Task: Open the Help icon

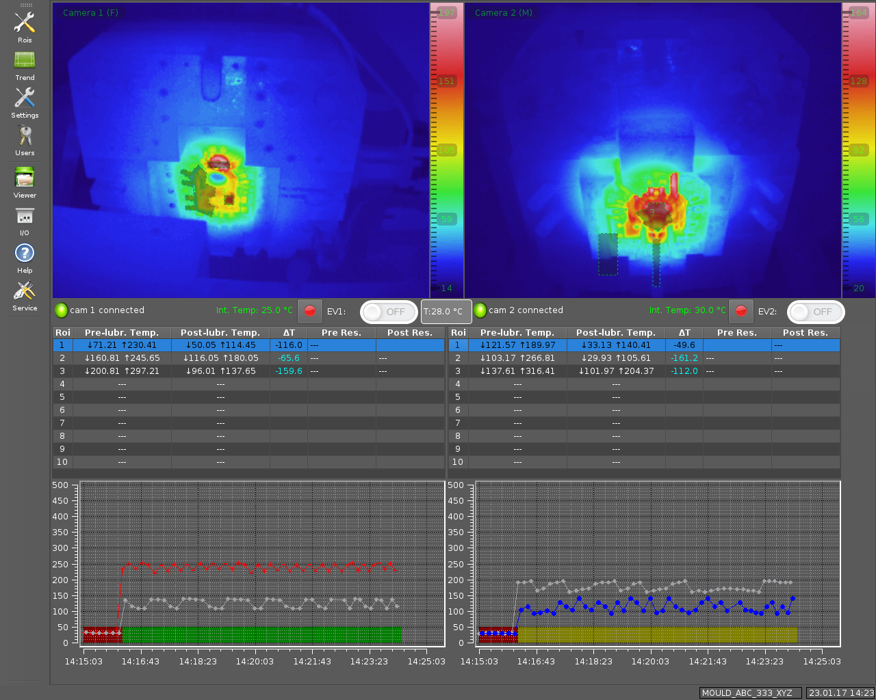Action: 25,254
